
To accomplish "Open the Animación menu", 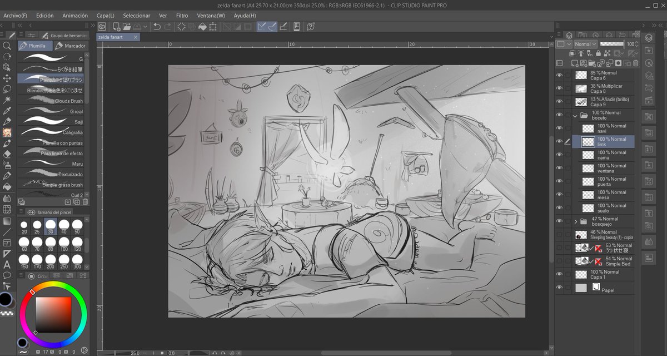I will 75,16.
